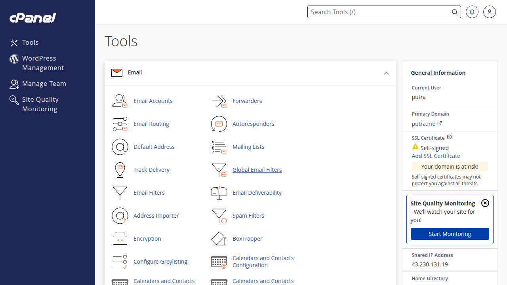507x285 pixels.
Task: Dismiss the Site Quality Monitoring card
Action: [x=485, y=203]
